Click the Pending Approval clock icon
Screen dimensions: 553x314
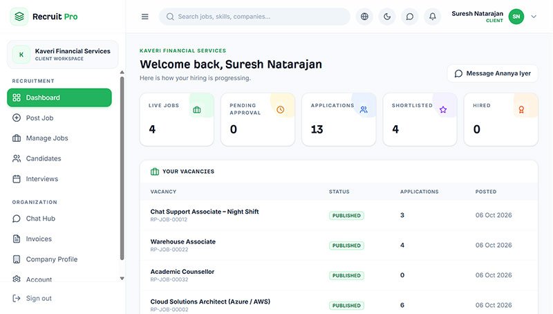pos(281,110)
